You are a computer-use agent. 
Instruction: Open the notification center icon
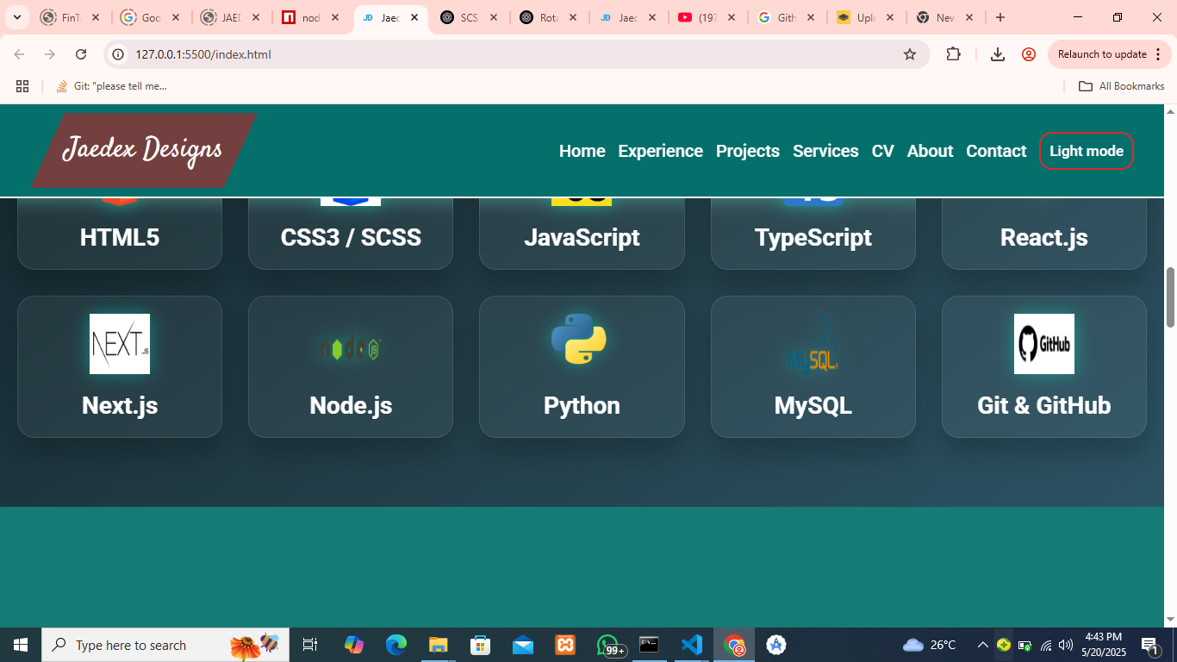pos(1150,645)
